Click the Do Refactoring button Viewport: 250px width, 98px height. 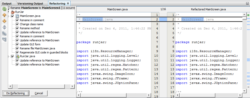pyautogui.click(x=16, y=93)
